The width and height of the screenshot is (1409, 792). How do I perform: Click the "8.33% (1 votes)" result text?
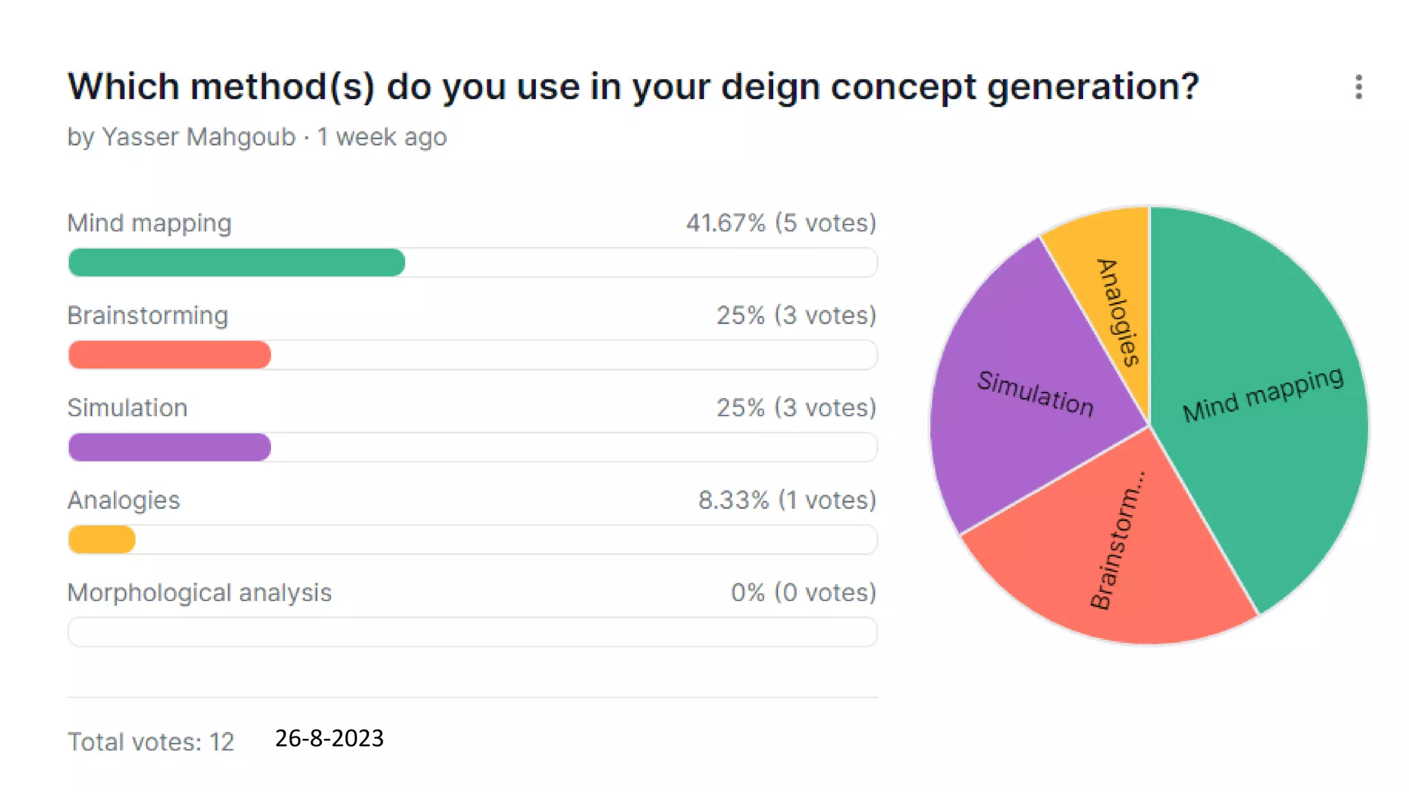[x=787, y=500]
